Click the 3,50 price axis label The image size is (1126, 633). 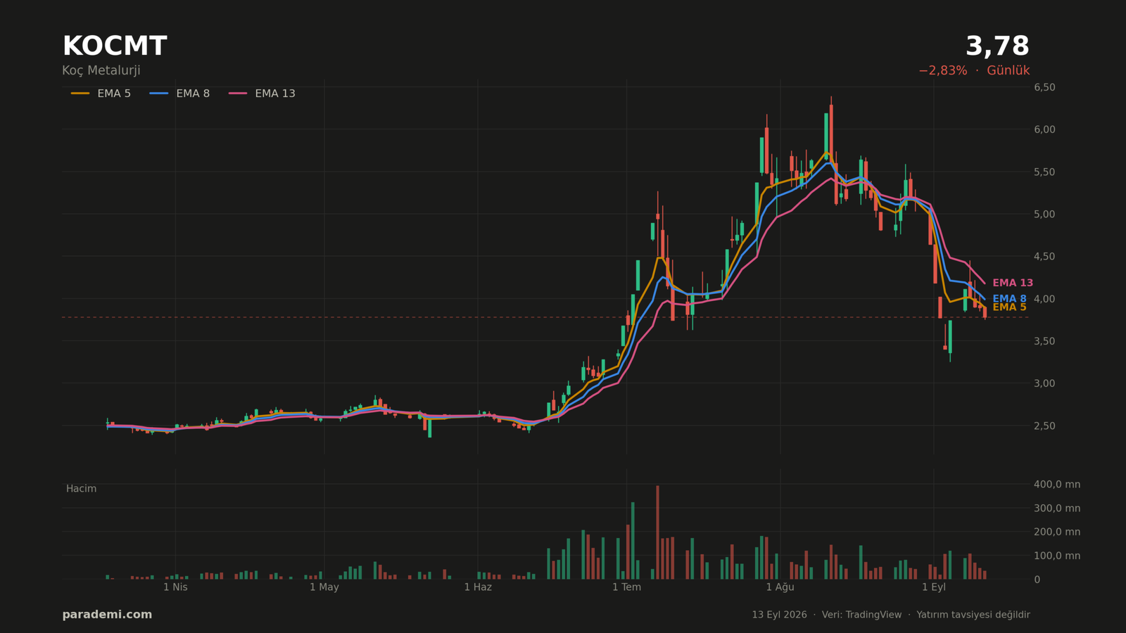1044,341
